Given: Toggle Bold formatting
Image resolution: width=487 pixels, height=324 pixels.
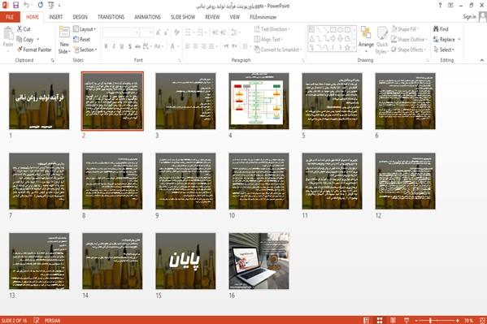Looking at the screenshot, I should (106, 46).
